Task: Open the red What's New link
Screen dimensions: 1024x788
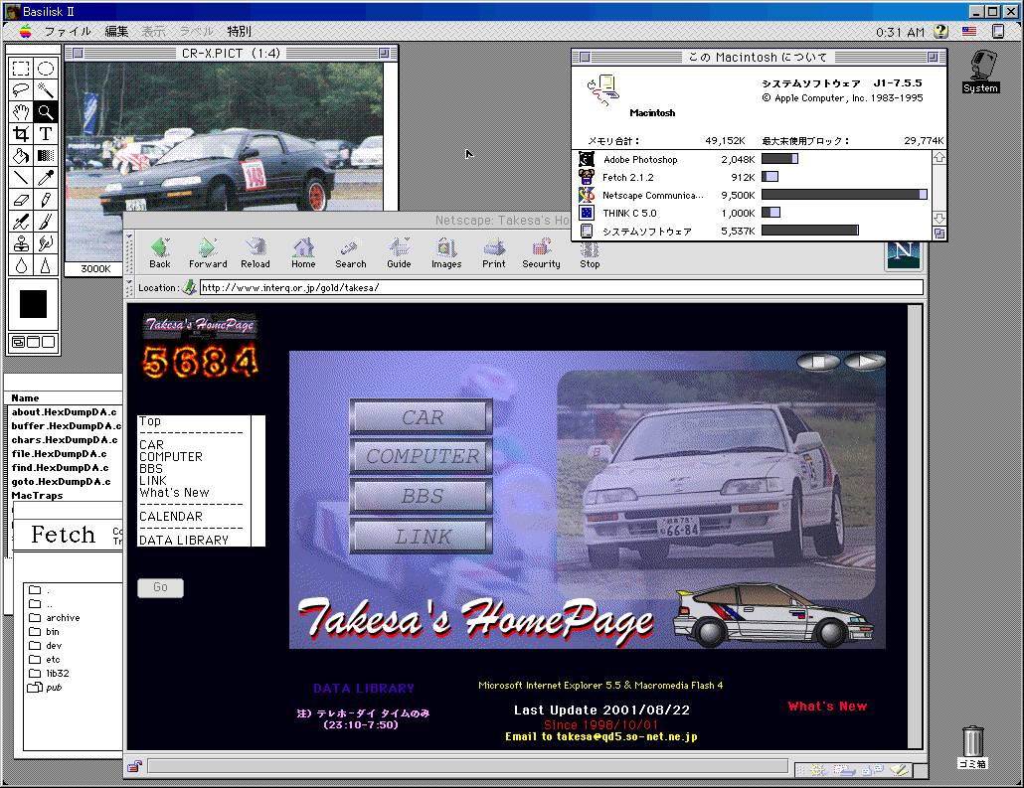Action: [x=827, y=707]
